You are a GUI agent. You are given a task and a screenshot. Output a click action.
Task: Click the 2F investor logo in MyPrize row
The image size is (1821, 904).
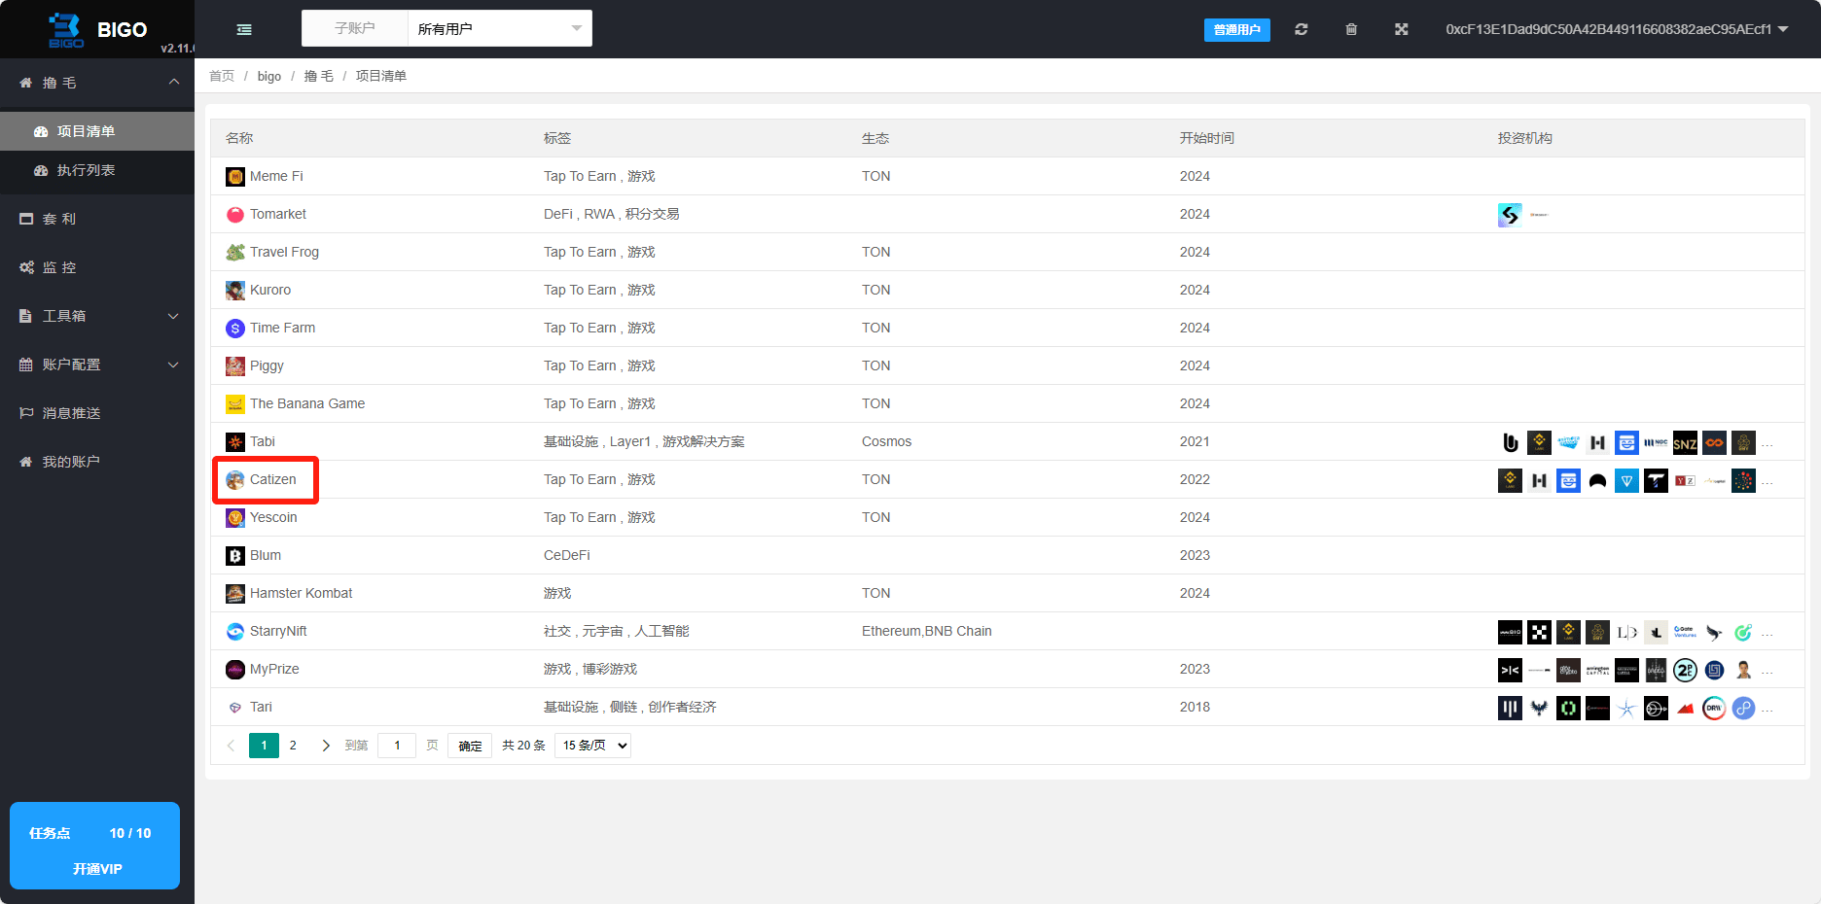tap(1685, 670)
